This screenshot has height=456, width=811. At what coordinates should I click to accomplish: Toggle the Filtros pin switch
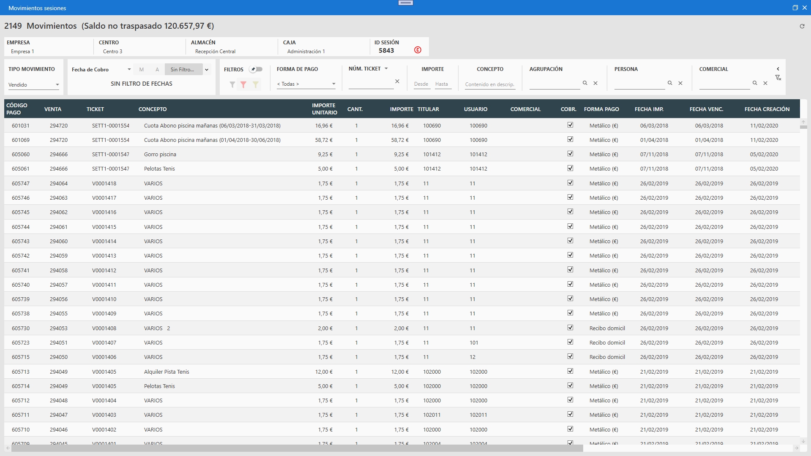(256, 69)
